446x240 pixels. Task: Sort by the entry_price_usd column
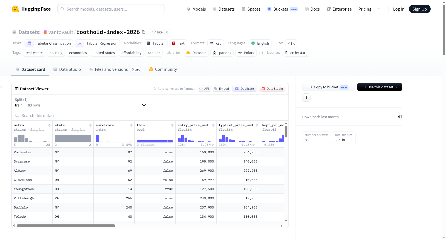pos(213,125)
